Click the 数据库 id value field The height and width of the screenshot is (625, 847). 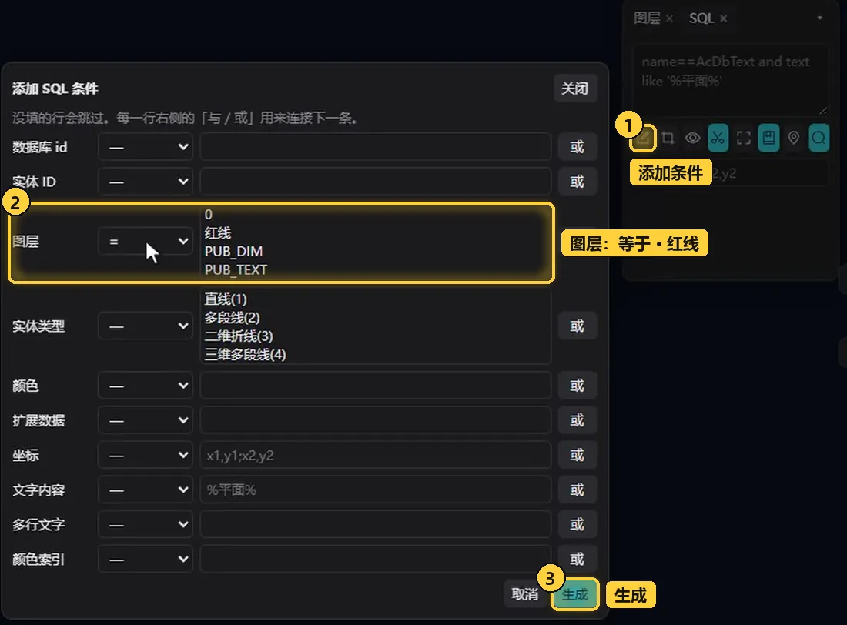(x=376, y=147)
